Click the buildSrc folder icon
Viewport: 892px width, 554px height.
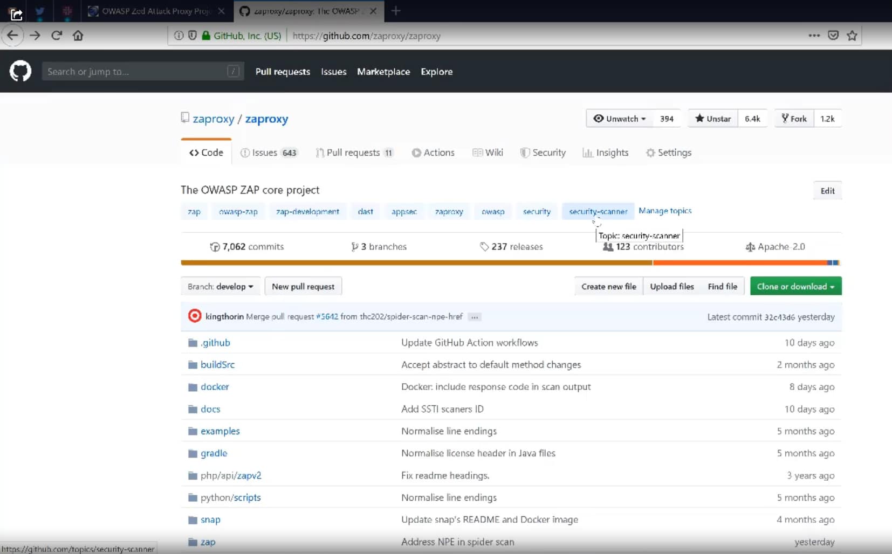(x=193, y=365)
